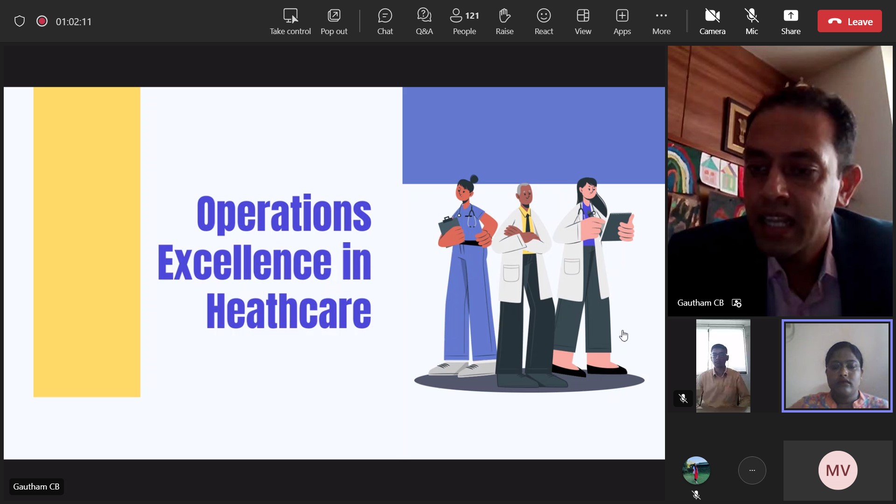Click the Share content button

click(791, 21)
